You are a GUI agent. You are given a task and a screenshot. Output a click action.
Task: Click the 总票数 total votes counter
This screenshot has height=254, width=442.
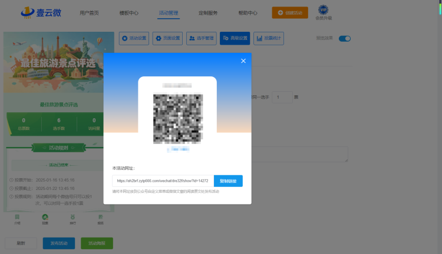coord(24,124)
